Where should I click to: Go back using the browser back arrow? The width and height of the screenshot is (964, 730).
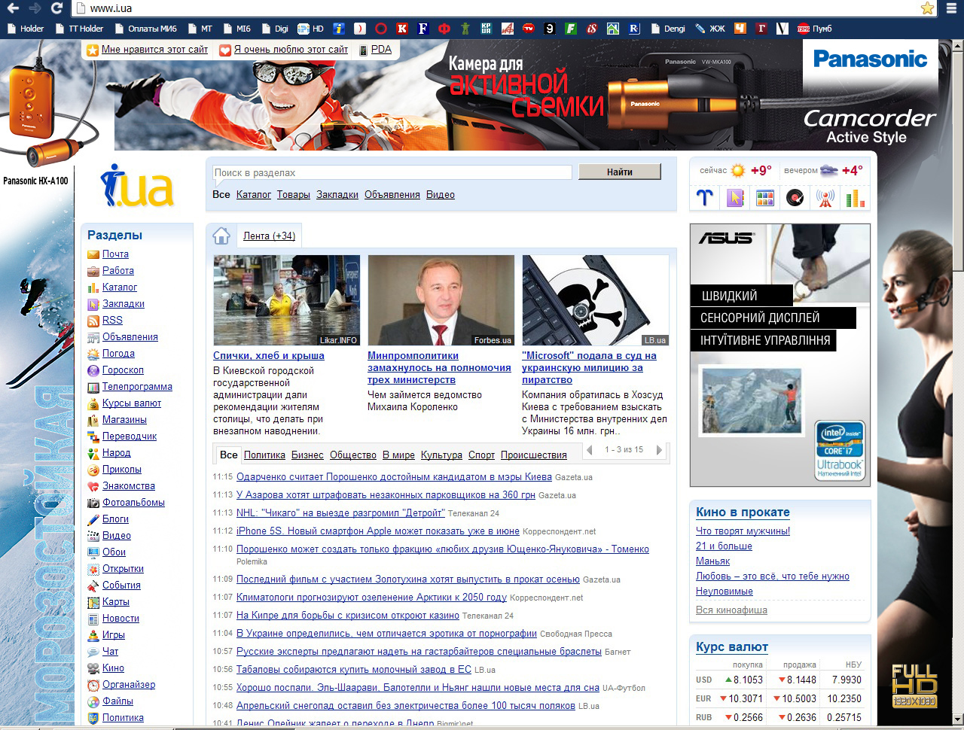[13, 8]
